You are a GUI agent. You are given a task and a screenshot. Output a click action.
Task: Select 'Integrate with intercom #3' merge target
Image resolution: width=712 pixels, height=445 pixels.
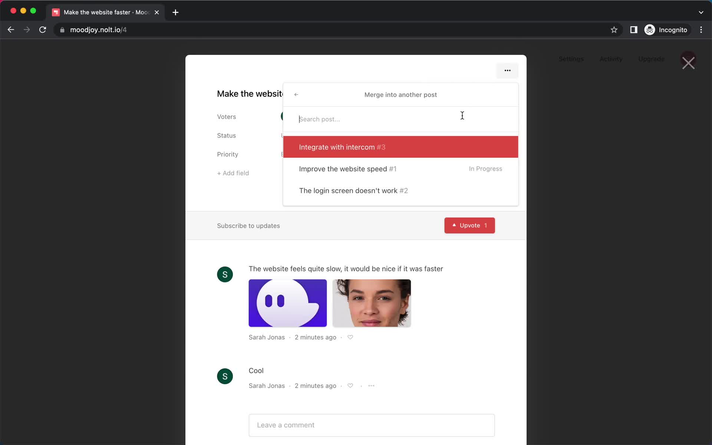tap(401, 147)
